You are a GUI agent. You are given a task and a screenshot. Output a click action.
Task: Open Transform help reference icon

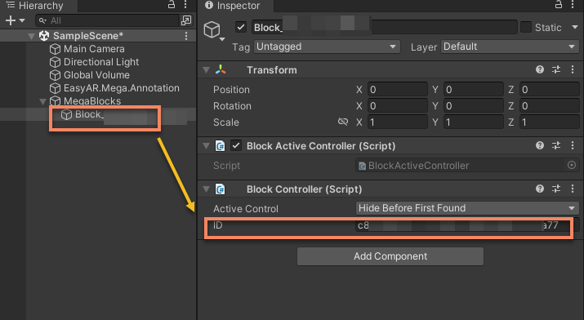pyautogui.click(x=540, y=69)
